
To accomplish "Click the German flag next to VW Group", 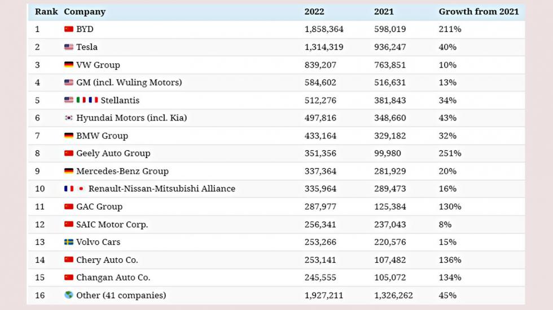I will (x=69, y=65).
